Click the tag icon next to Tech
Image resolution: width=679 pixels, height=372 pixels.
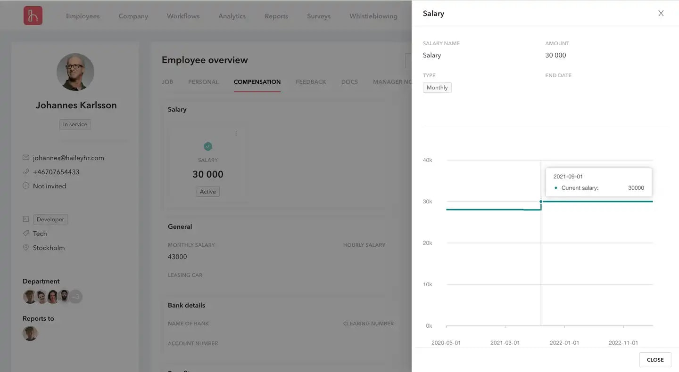(x=26, y=234)
